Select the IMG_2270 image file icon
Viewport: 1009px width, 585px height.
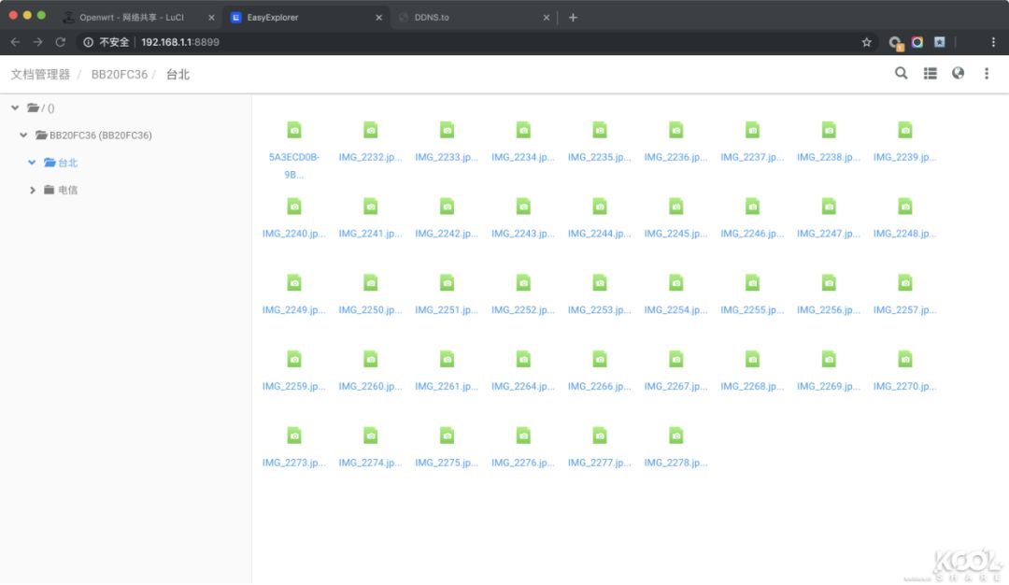point(905,359)
